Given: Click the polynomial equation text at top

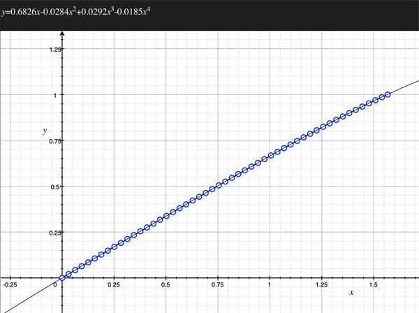Looking at the screenshot, I should (x=76, y=12).
